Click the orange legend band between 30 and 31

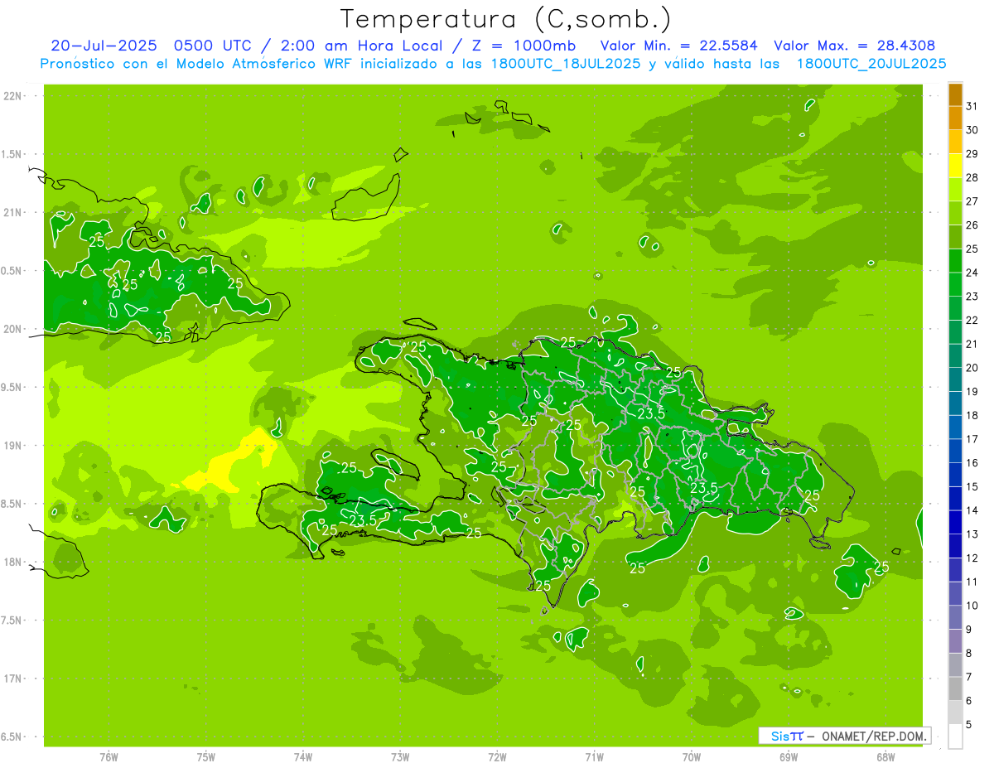click(x=955, y=118)
